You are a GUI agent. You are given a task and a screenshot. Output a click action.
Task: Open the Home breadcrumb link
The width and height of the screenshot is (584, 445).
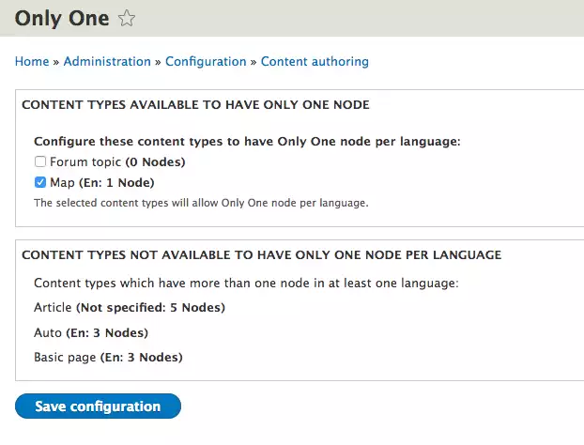pos(32,61)
